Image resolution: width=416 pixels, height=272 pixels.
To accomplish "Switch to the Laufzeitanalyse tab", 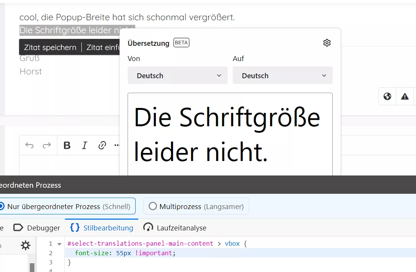I will (x=175, y=228).
